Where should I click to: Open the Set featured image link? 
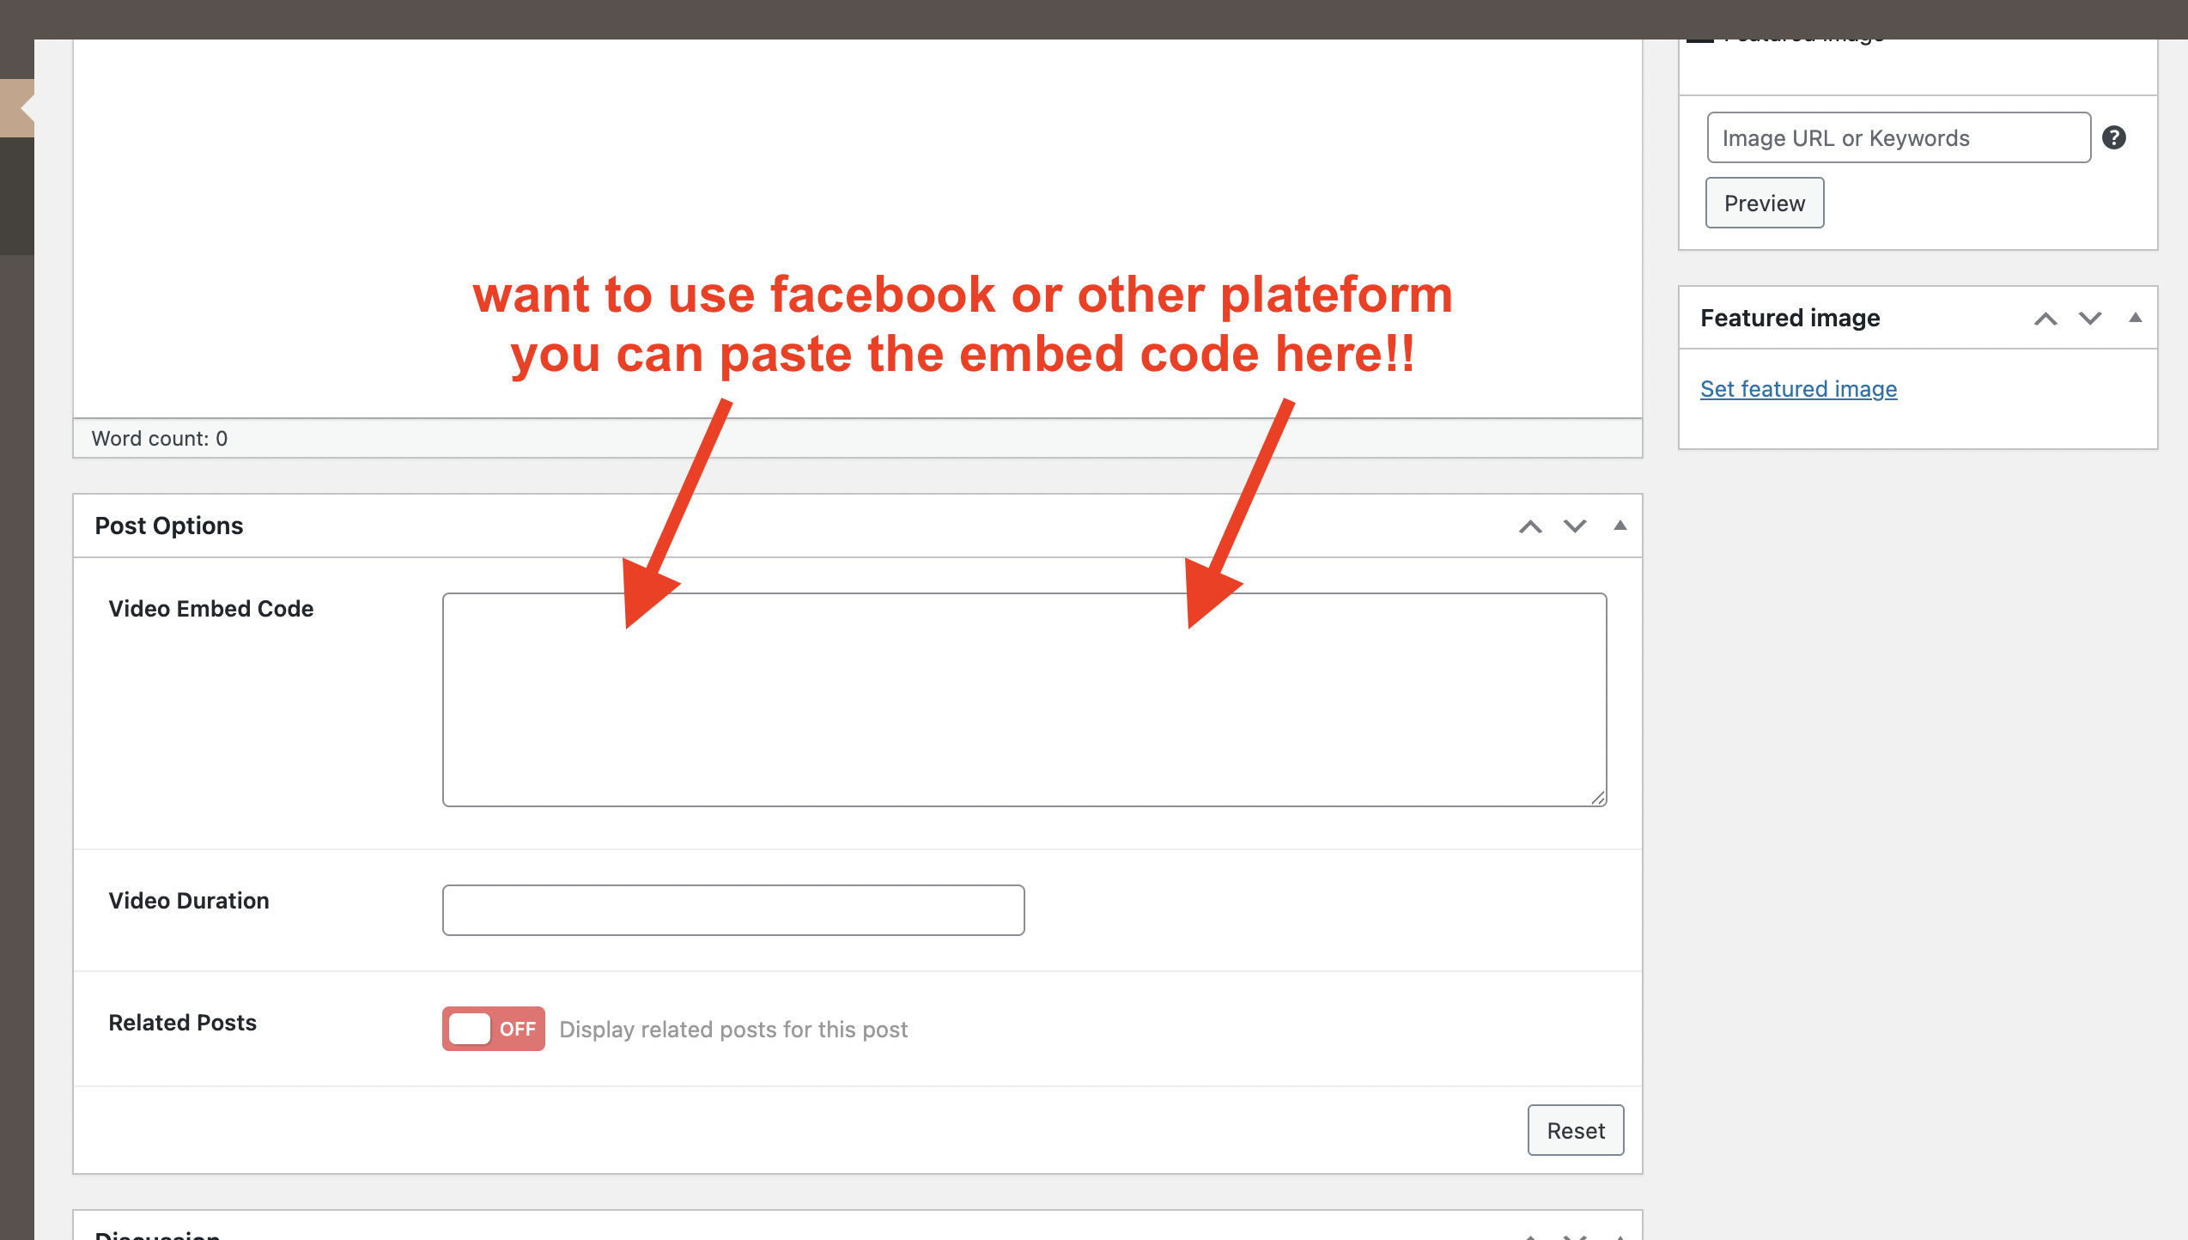1798,389
